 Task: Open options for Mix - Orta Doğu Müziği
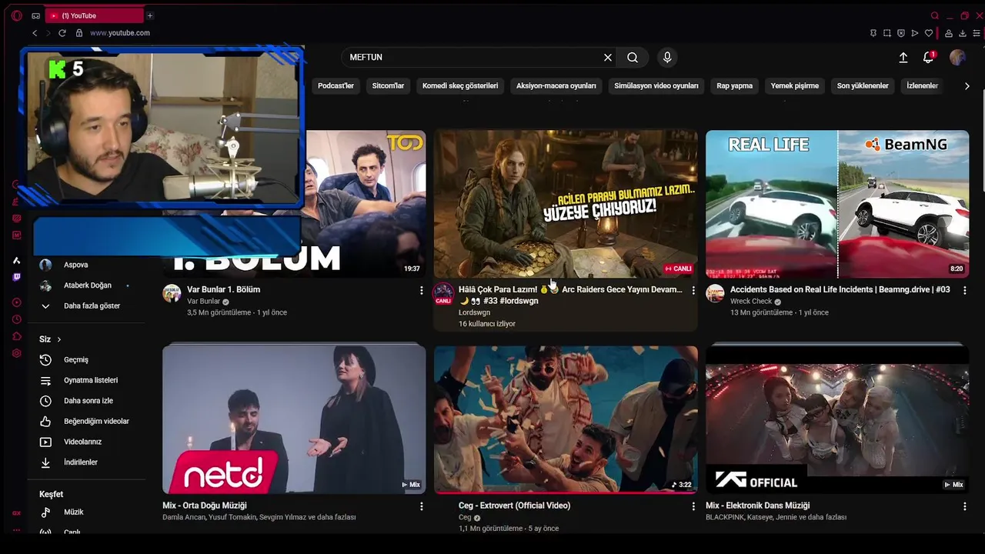(x=421, y=506)
